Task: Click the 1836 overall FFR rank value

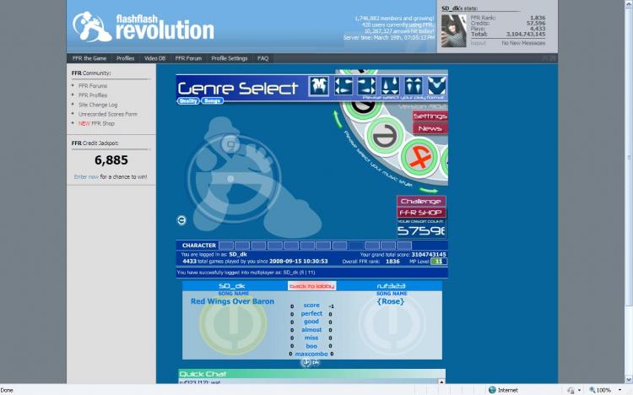Action: (x=392, y=262)
